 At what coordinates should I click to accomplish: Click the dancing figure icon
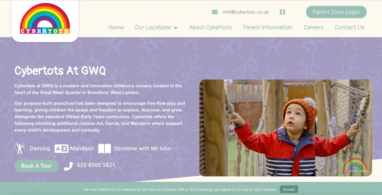click(20, 148)
